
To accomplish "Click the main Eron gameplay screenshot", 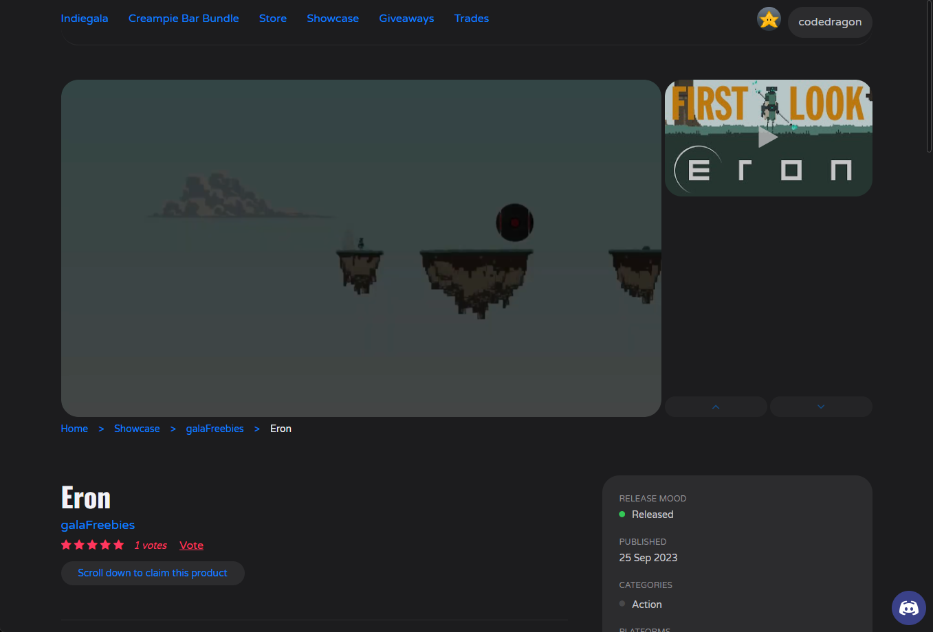I will click(361, 248).
